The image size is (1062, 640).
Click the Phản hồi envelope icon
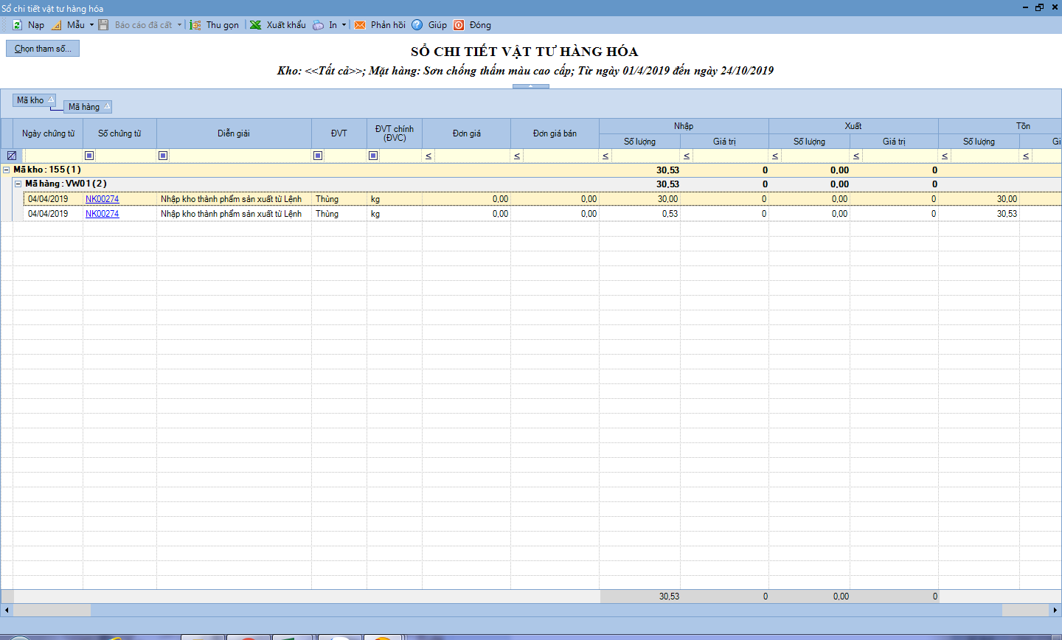360,25
